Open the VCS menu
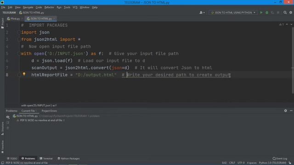This screenshot has width=294, height=165. (75, 7)
